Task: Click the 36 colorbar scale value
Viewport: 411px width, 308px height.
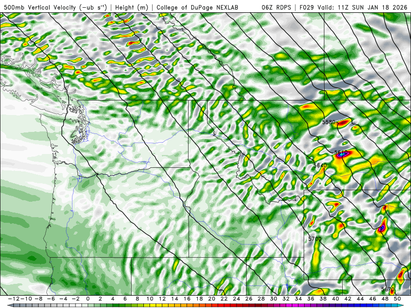Action: [x=311, y=299]
